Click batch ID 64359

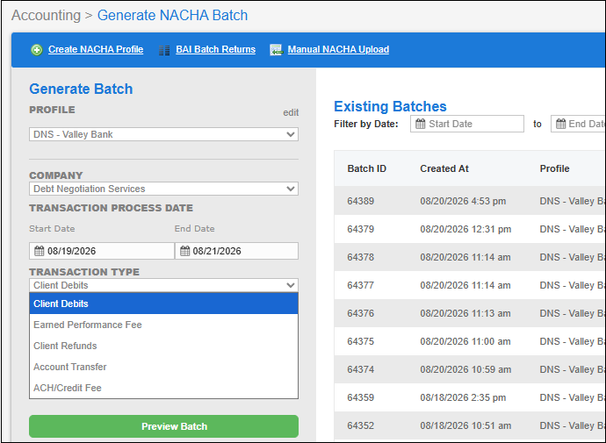tap(361, 398)
